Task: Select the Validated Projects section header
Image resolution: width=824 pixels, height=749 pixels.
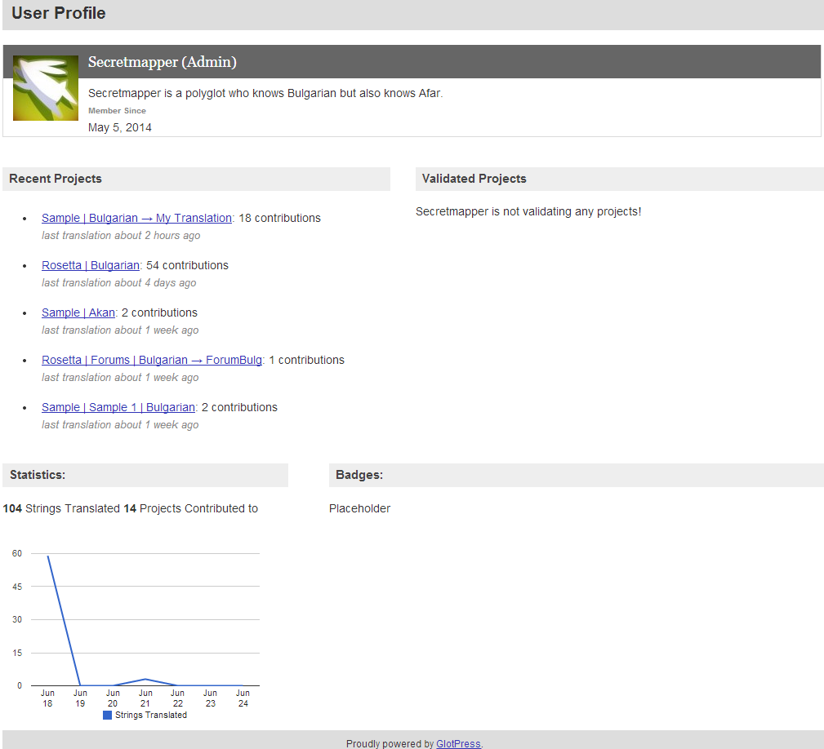Action: (x=474, y=179)
